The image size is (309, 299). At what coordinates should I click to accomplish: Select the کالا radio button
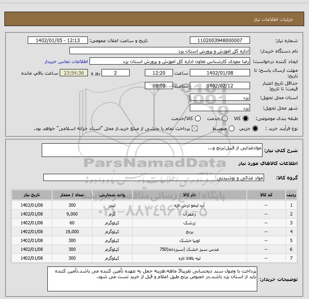246,118
